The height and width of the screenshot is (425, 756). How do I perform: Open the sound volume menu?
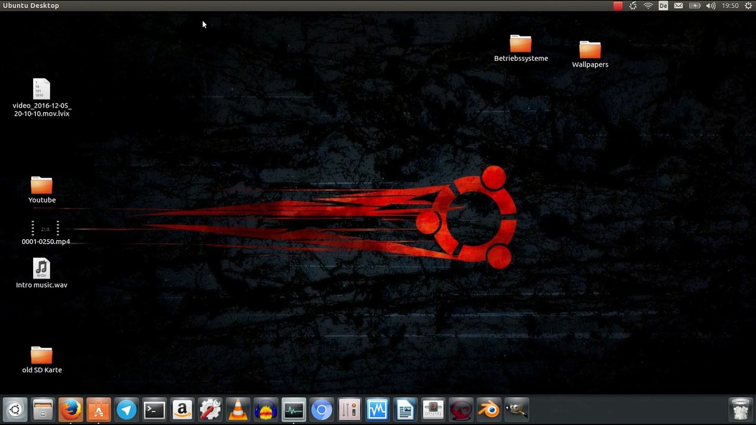(x=711, y=5)
